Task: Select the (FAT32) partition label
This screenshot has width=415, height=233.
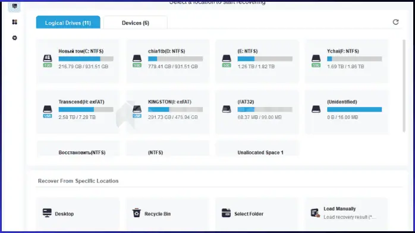Action: pos(246,102)
